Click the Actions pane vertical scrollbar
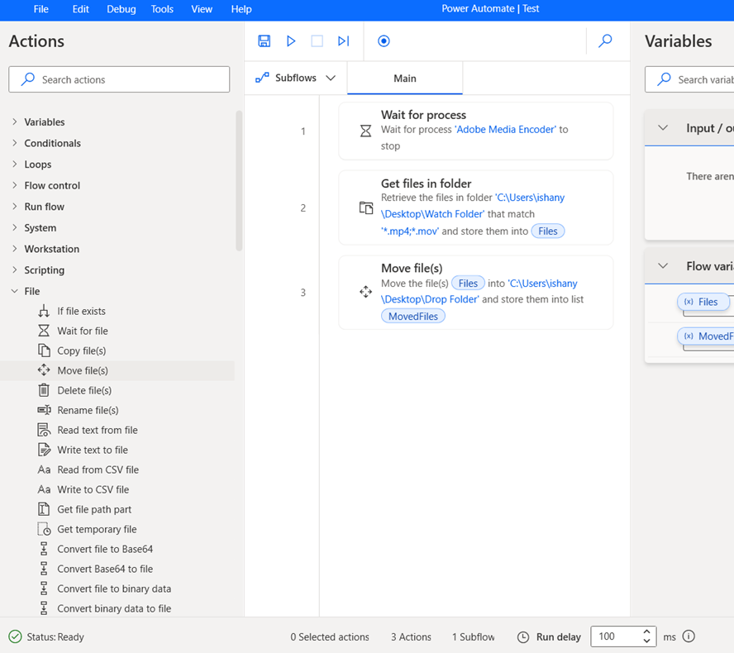This screenshot has width=734, height=653. point(239,181)
